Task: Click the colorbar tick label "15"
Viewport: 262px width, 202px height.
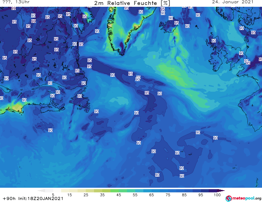Action: coord(69,195)
